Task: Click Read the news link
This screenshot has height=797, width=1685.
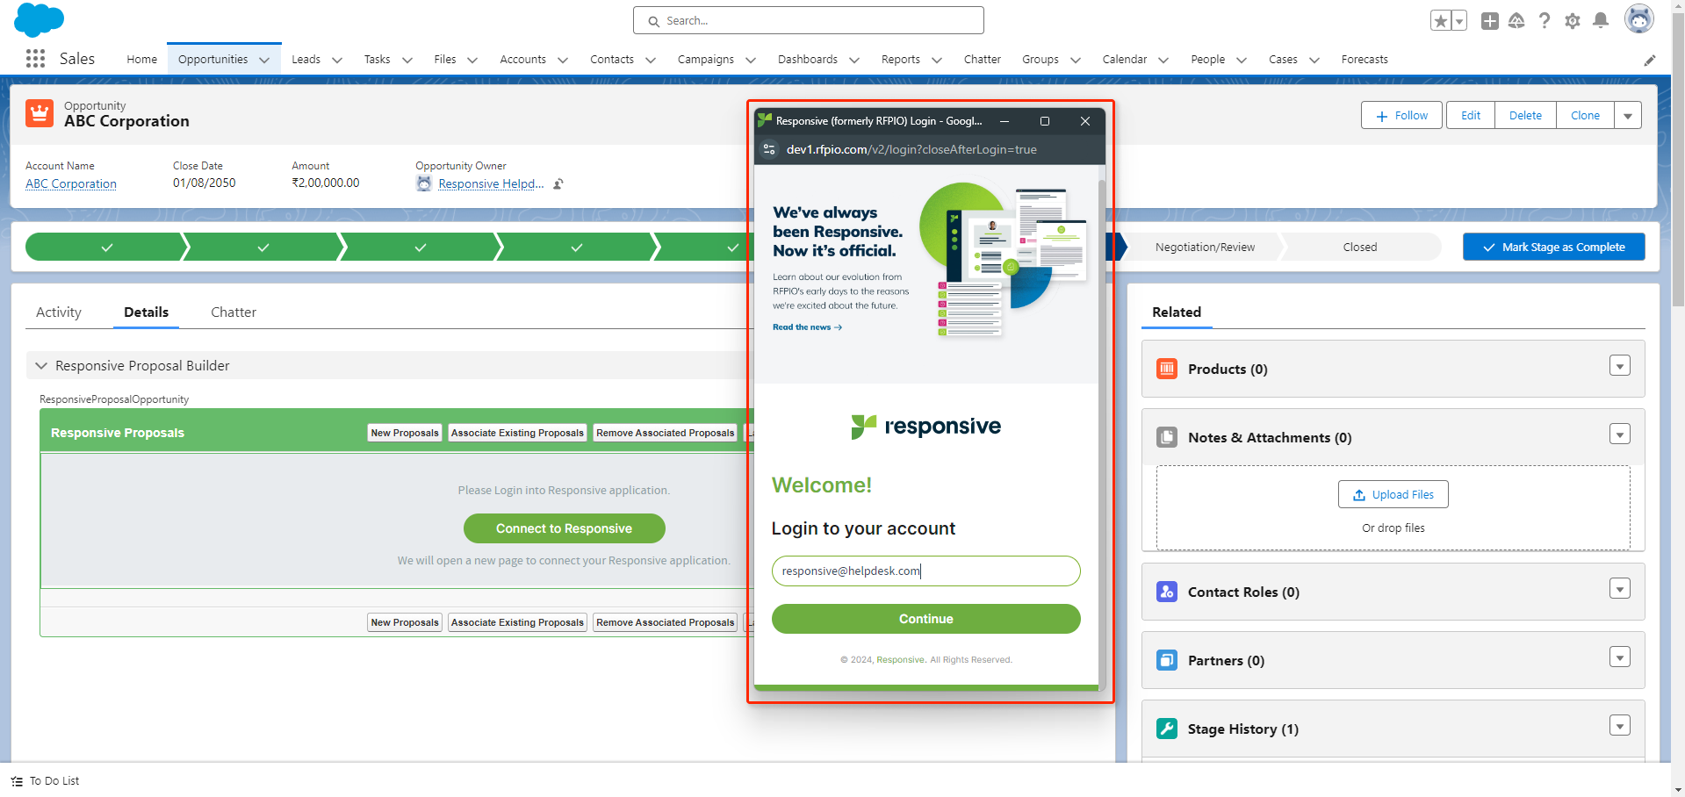Action: pos(807,327)
